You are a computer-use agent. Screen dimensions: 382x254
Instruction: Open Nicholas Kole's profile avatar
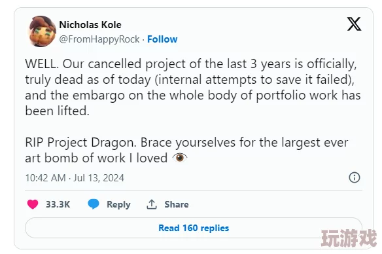click(x=43, y=31)
